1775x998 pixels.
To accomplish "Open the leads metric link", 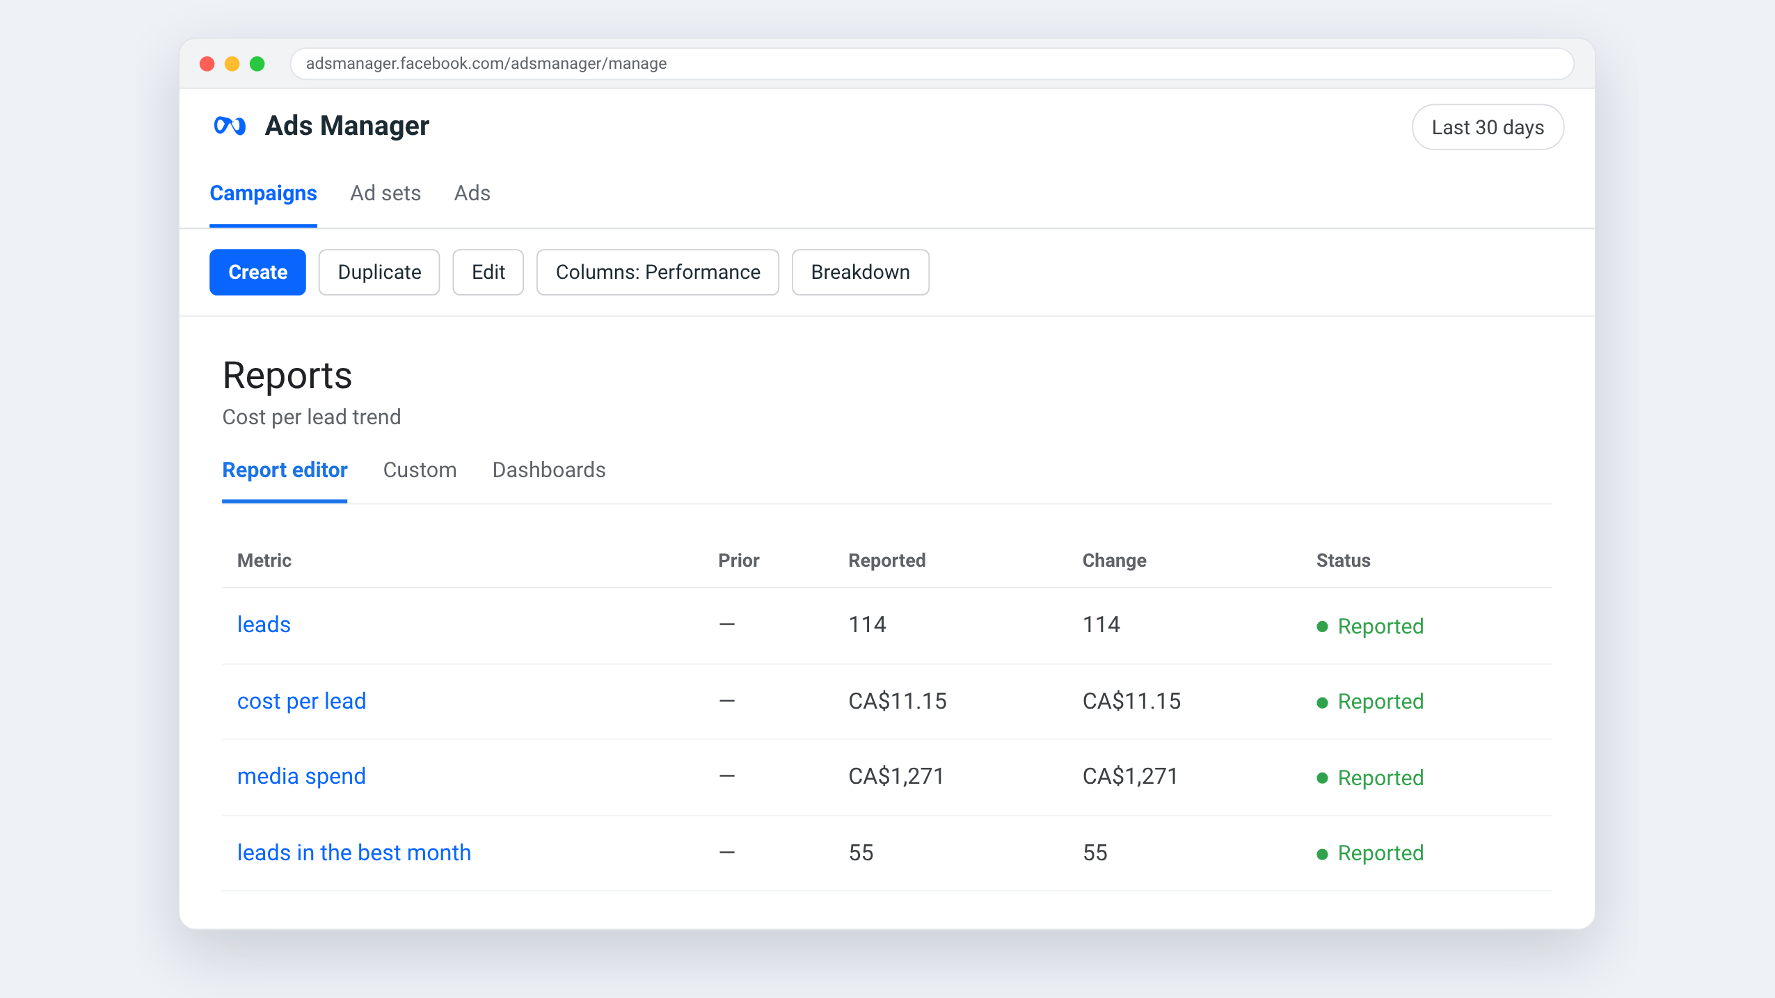I will click(264, 625).
